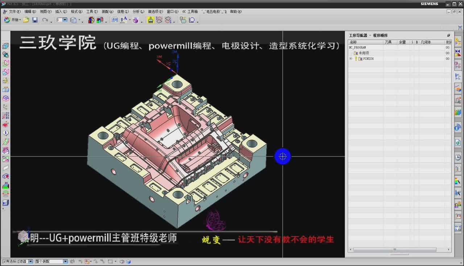Click the yellow paintbrush toolbar icon
The width and height of the screenshot is (464, 266).
150,20
